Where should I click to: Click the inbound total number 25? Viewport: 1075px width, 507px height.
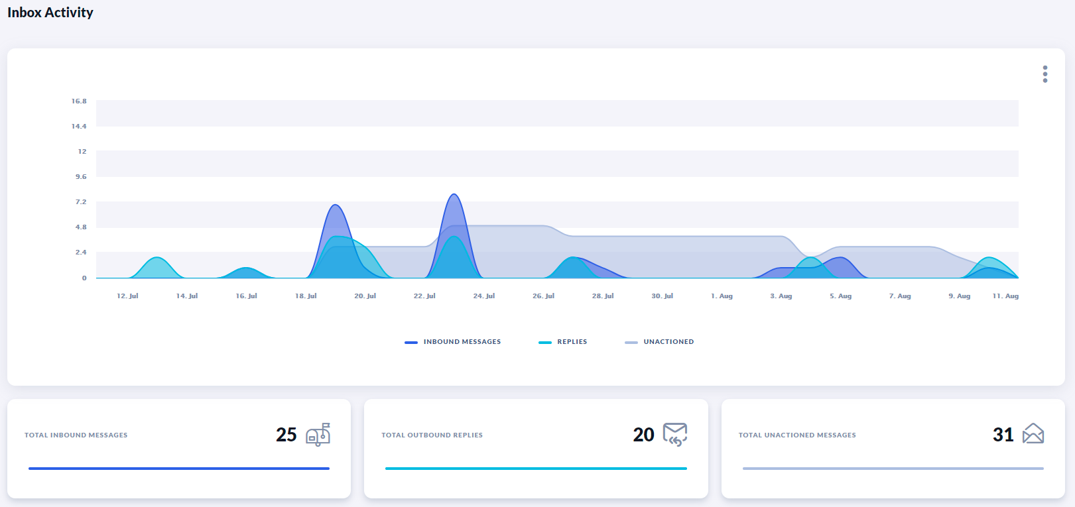tap(286, 435)
